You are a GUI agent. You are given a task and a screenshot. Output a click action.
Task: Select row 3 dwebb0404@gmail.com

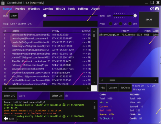point(47,42)
